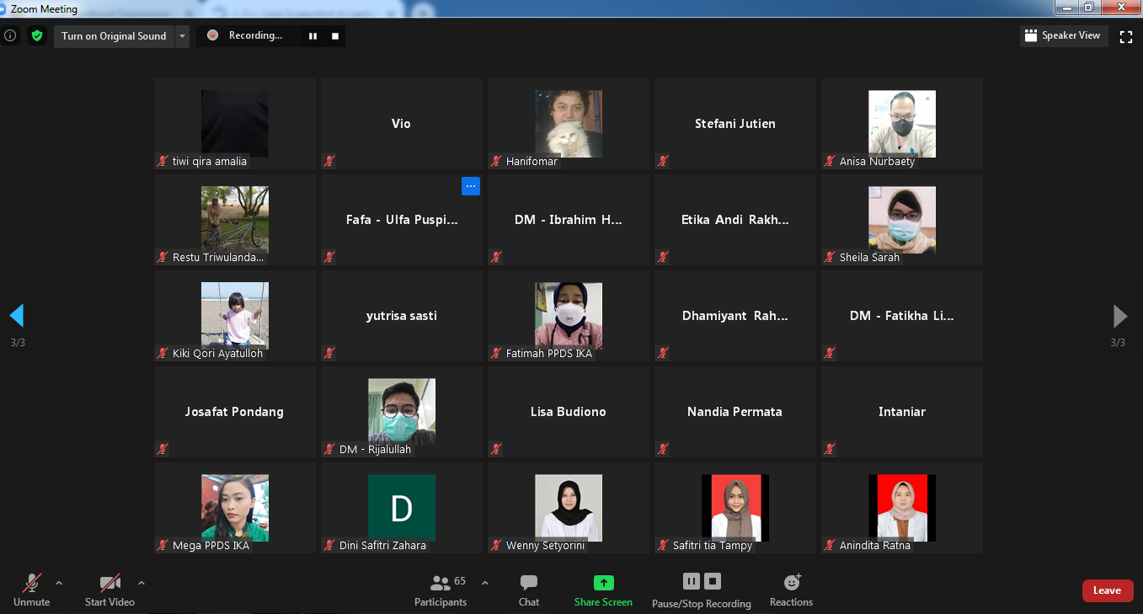Leave the meeting
Screen dimensions: 1143x614
(x=1107, y=590)
